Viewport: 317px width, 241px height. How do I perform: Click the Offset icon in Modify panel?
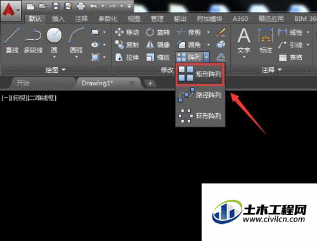tap(221, 57)
